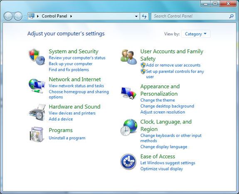The width and height of the screenshot is (239, 194).
Task: Open Back up your computer
Action: coord(71,64)
